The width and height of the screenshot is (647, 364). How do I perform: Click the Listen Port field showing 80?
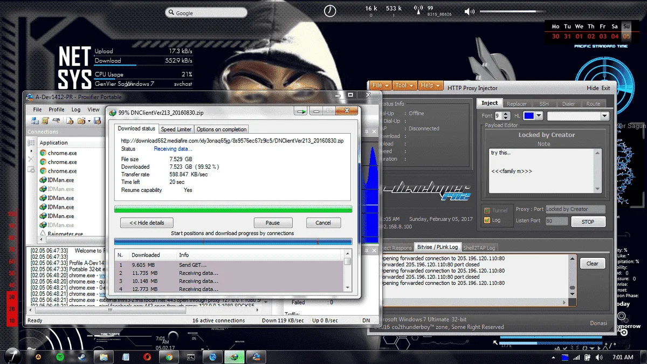point(557,221)
